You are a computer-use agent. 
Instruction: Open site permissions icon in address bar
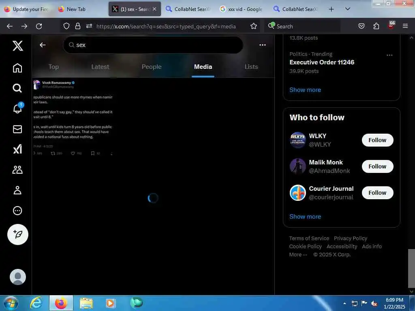(89, 26)
